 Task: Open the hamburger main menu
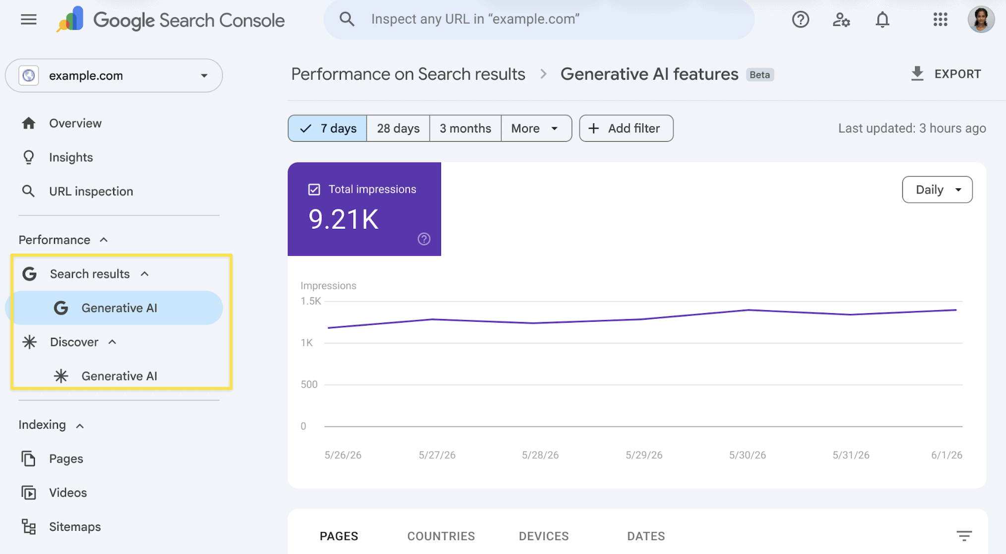pos(28,20)
